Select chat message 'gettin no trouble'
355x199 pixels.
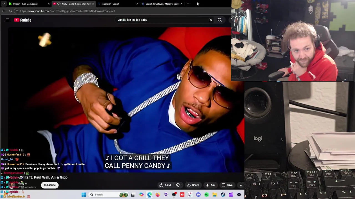75,164
